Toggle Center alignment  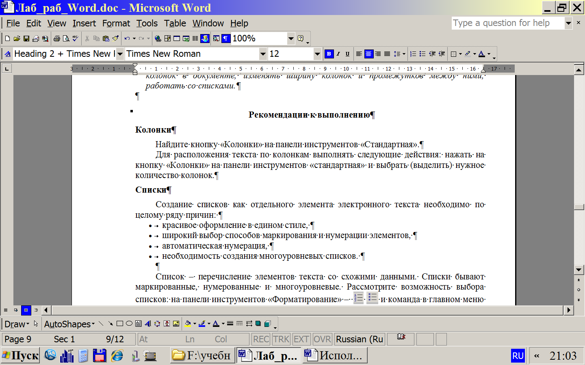[369, 54]
